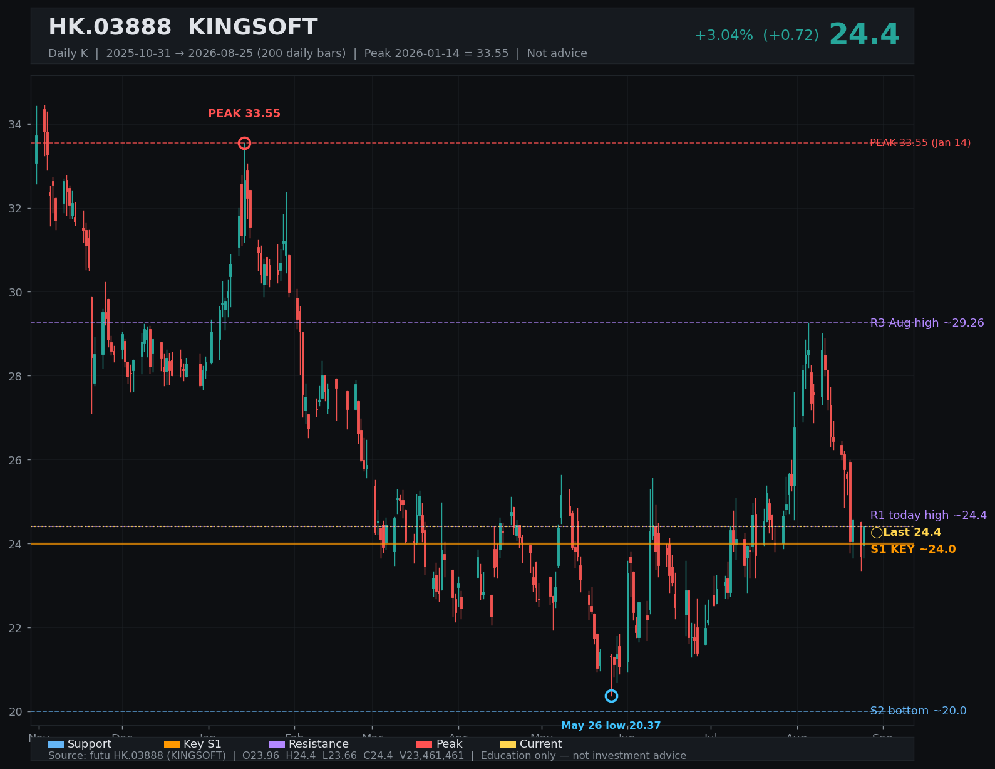Click the 'Resistance' legend label
The height and width of the screenshot is (769, 995).
tap(319, 744)
